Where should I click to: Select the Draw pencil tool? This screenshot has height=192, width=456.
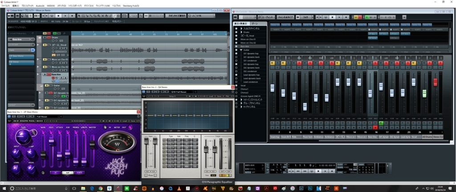click(x=110, y=16)
